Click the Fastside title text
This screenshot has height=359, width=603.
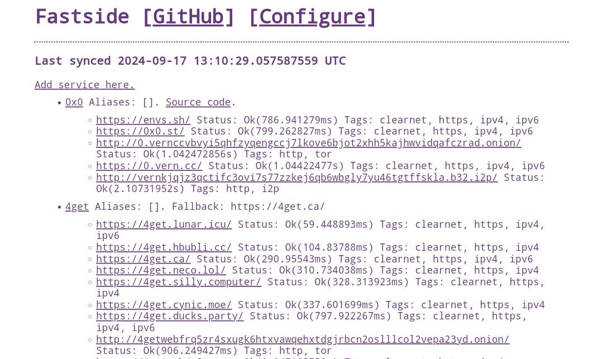(82, 17)
